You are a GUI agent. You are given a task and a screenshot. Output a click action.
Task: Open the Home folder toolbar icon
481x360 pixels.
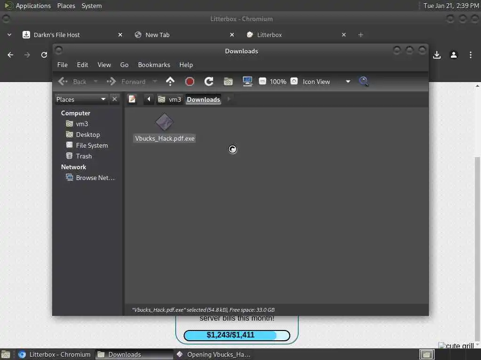(x=228, y=82)
